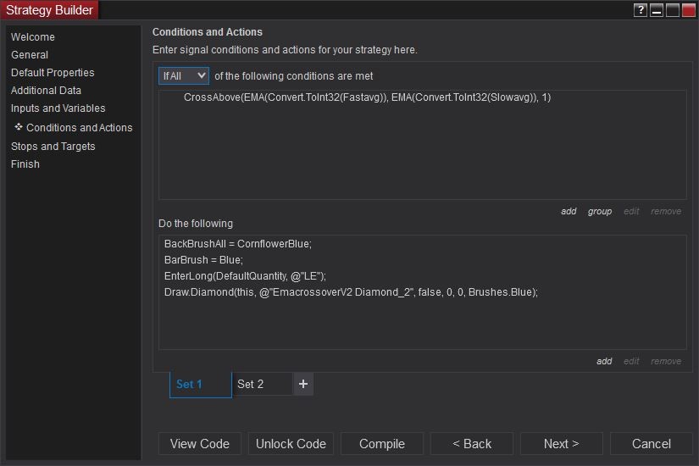Proceed with the Next button
The width and height of the screenshot is (699, 466).
(x=562, y=444)
